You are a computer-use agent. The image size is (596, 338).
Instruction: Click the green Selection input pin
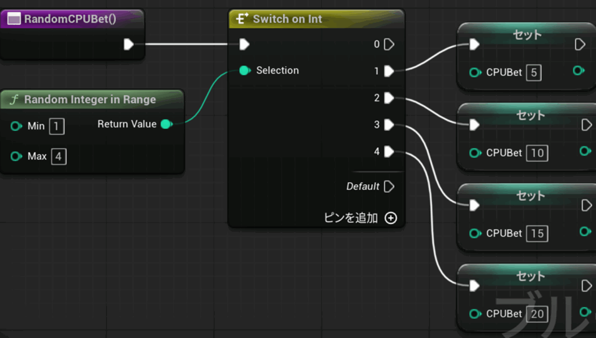(x=244, y=70)
